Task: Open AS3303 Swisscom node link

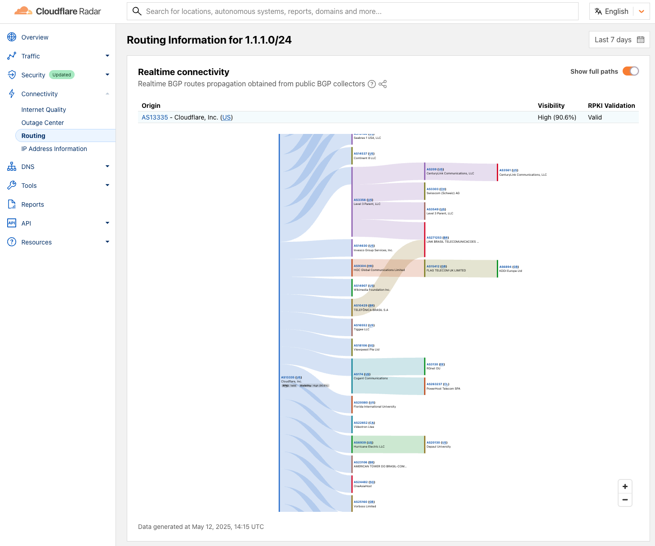Action: [432, 189]
